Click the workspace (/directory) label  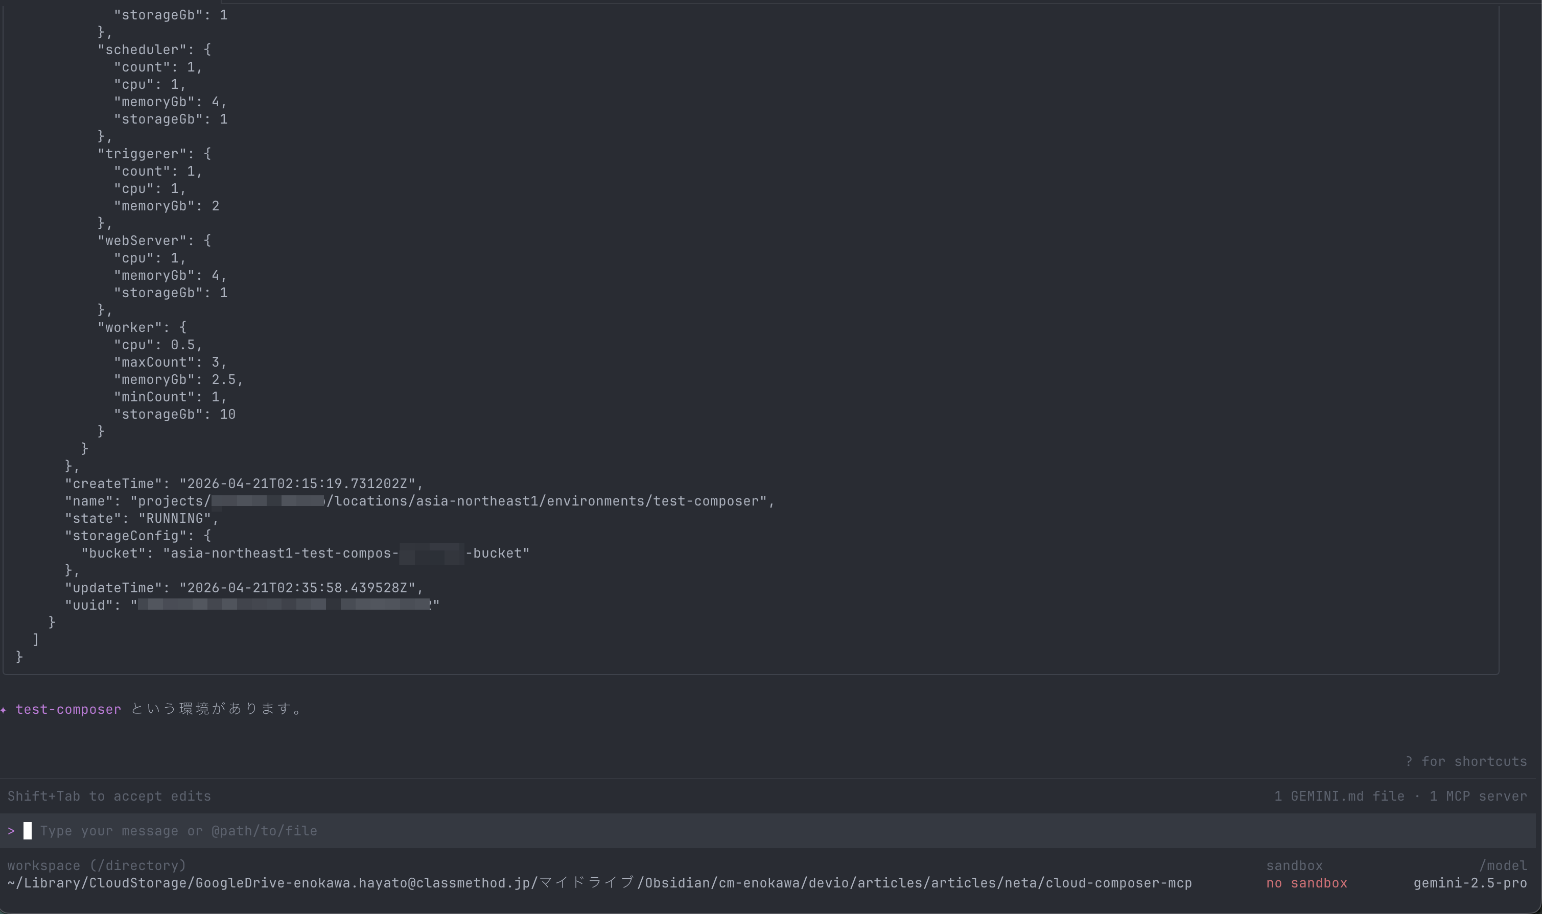point(96,865)
